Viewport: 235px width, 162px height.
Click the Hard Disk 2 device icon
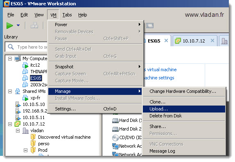pos(115,129)
